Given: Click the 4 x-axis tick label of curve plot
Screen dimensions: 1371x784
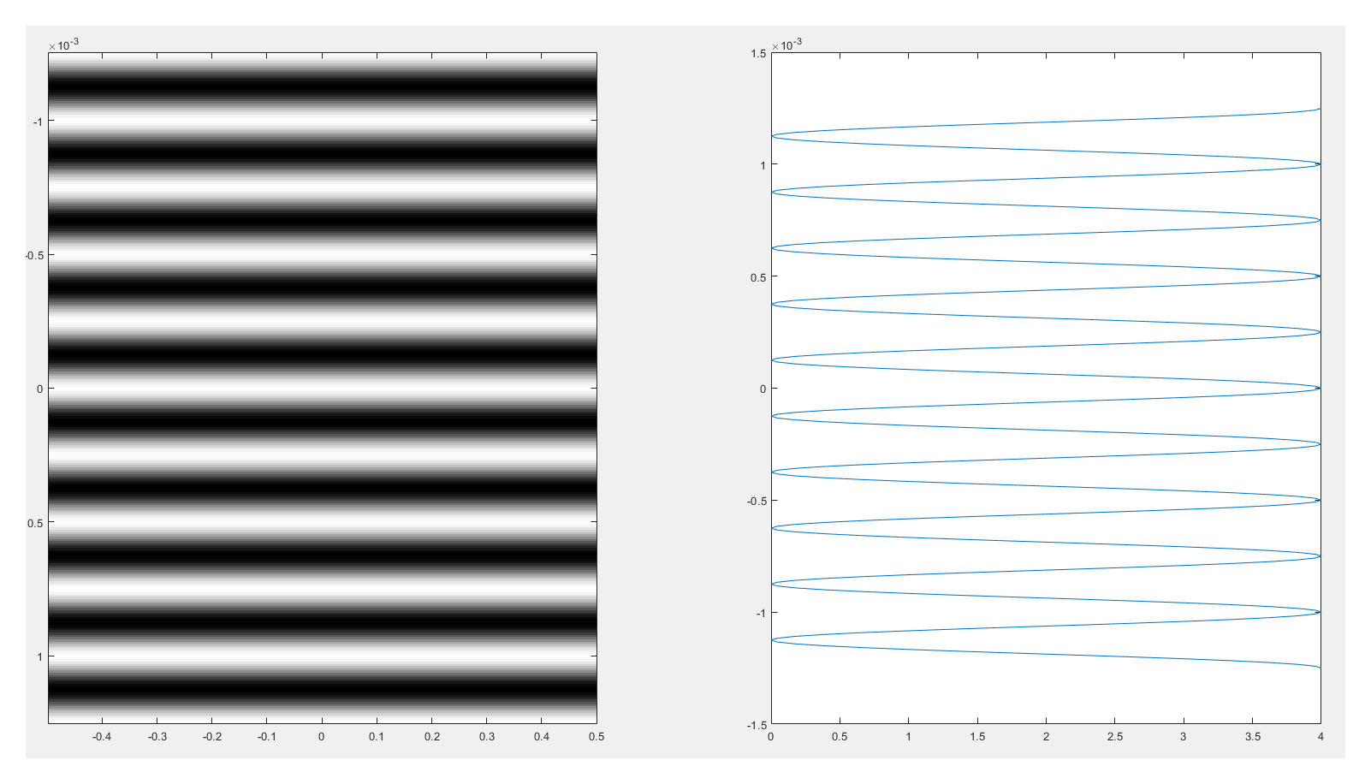Looking at the screenshot, I should (1321, 736).
